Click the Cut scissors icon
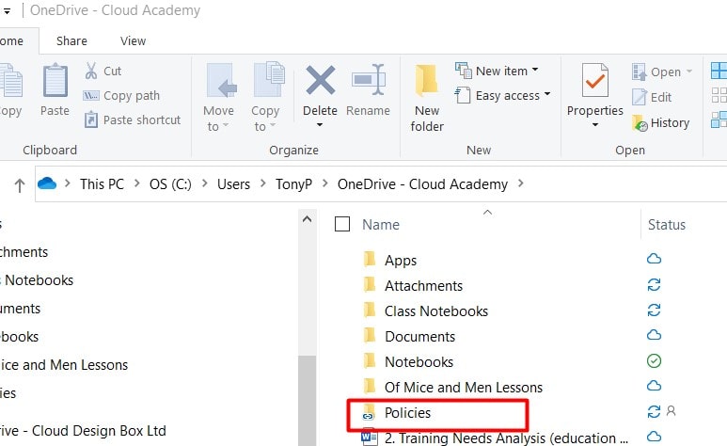This screenshot has height=446, width=727. pyautogui.click(x=91, y=71)
